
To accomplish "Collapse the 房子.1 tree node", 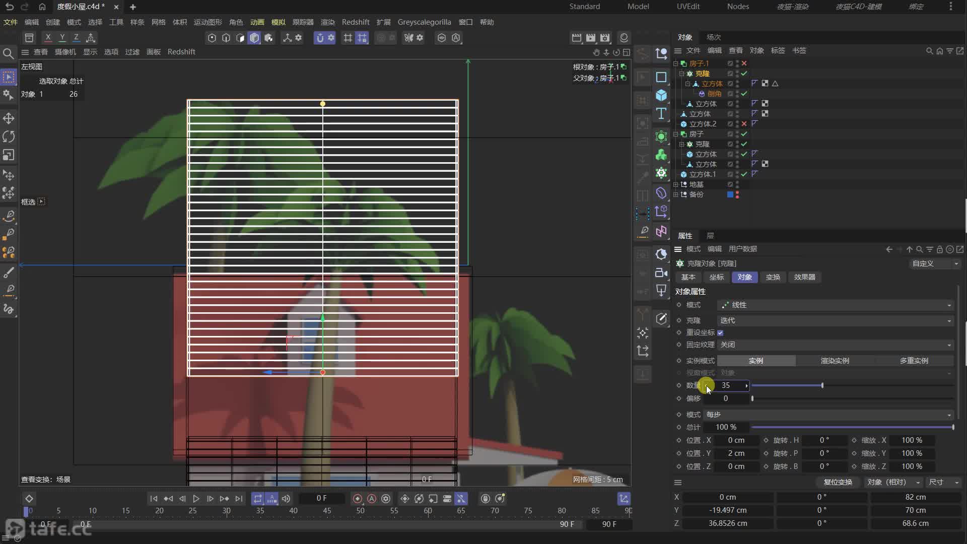I will [676, 63].
